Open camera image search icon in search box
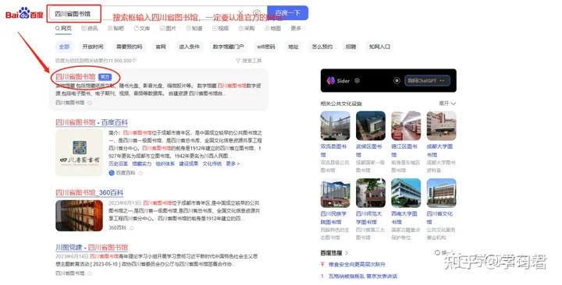 [x=257, y=13]
